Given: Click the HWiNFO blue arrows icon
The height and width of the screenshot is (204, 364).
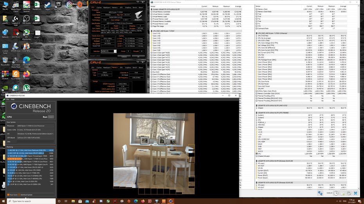Looking at the screenshot, I should [320, 193].
